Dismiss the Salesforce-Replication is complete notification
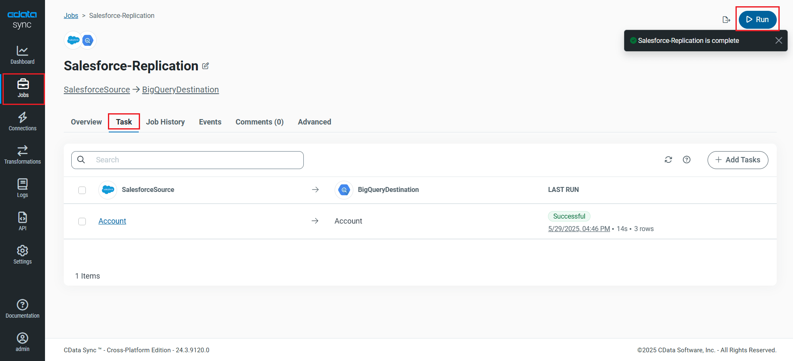Viewport: 793px width, 361px height. (x=778, y=40)
